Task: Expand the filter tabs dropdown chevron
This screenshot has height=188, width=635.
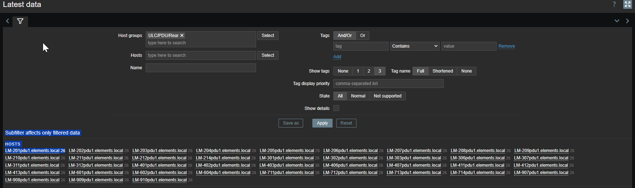Action: coord(617,21)
